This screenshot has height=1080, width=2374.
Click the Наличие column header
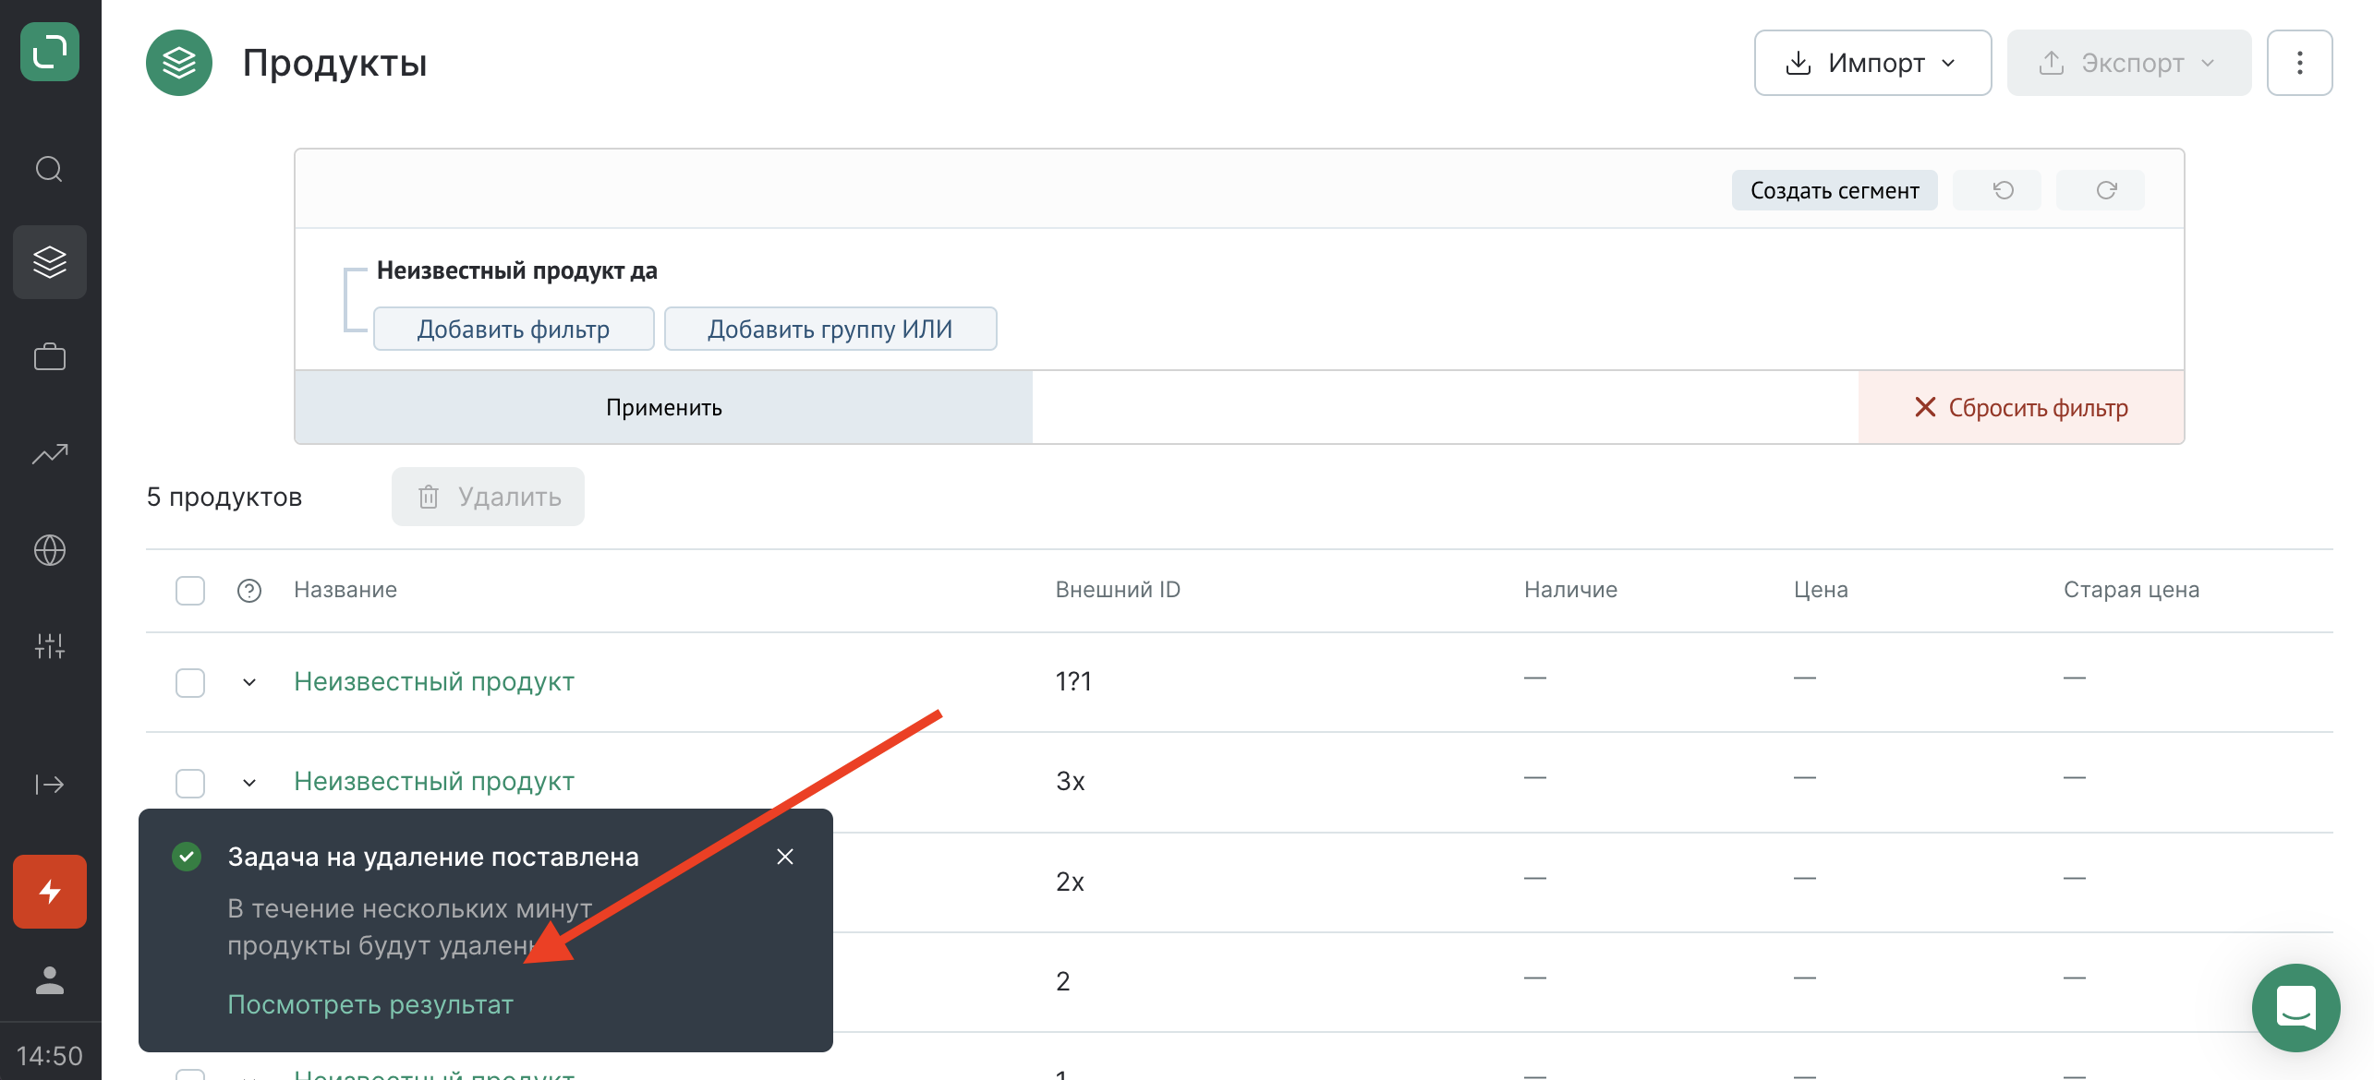[1570, 590]
